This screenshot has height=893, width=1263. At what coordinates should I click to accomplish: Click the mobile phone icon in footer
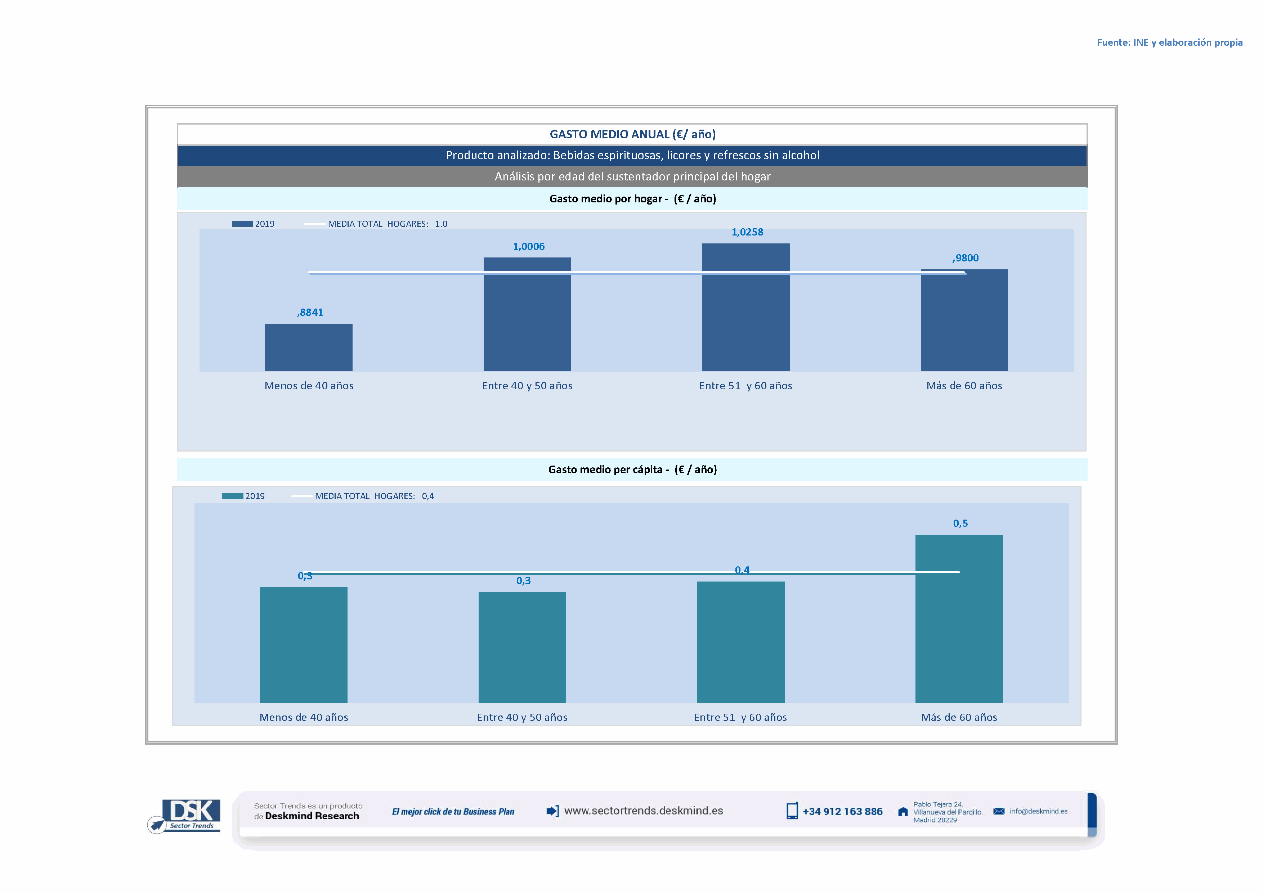pyautogui.click(x=792, y=811)
